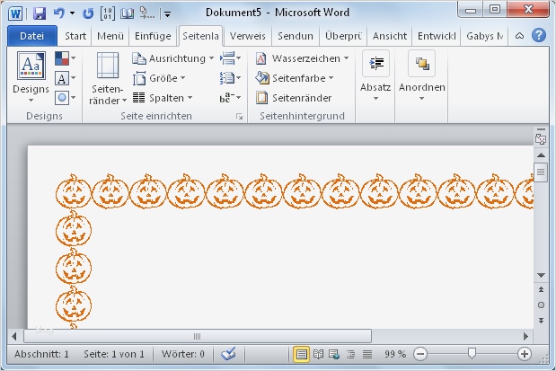Open Customize Quick Access Toolbar dropdown

[x=167, y=14]
